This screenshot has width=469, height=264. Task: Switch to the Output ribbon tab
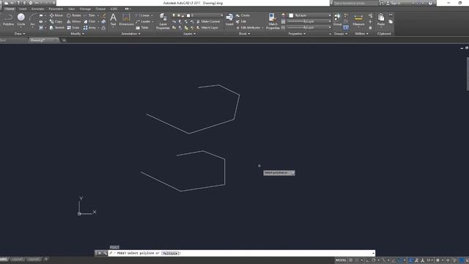click(x=100, y=9)
